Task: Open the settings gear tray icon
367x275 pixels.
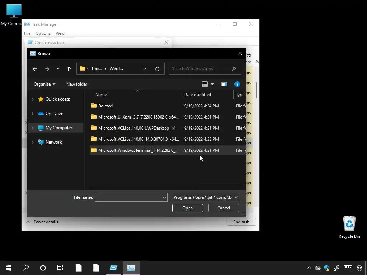Action: pyautogui.click(x=359, y=268)
